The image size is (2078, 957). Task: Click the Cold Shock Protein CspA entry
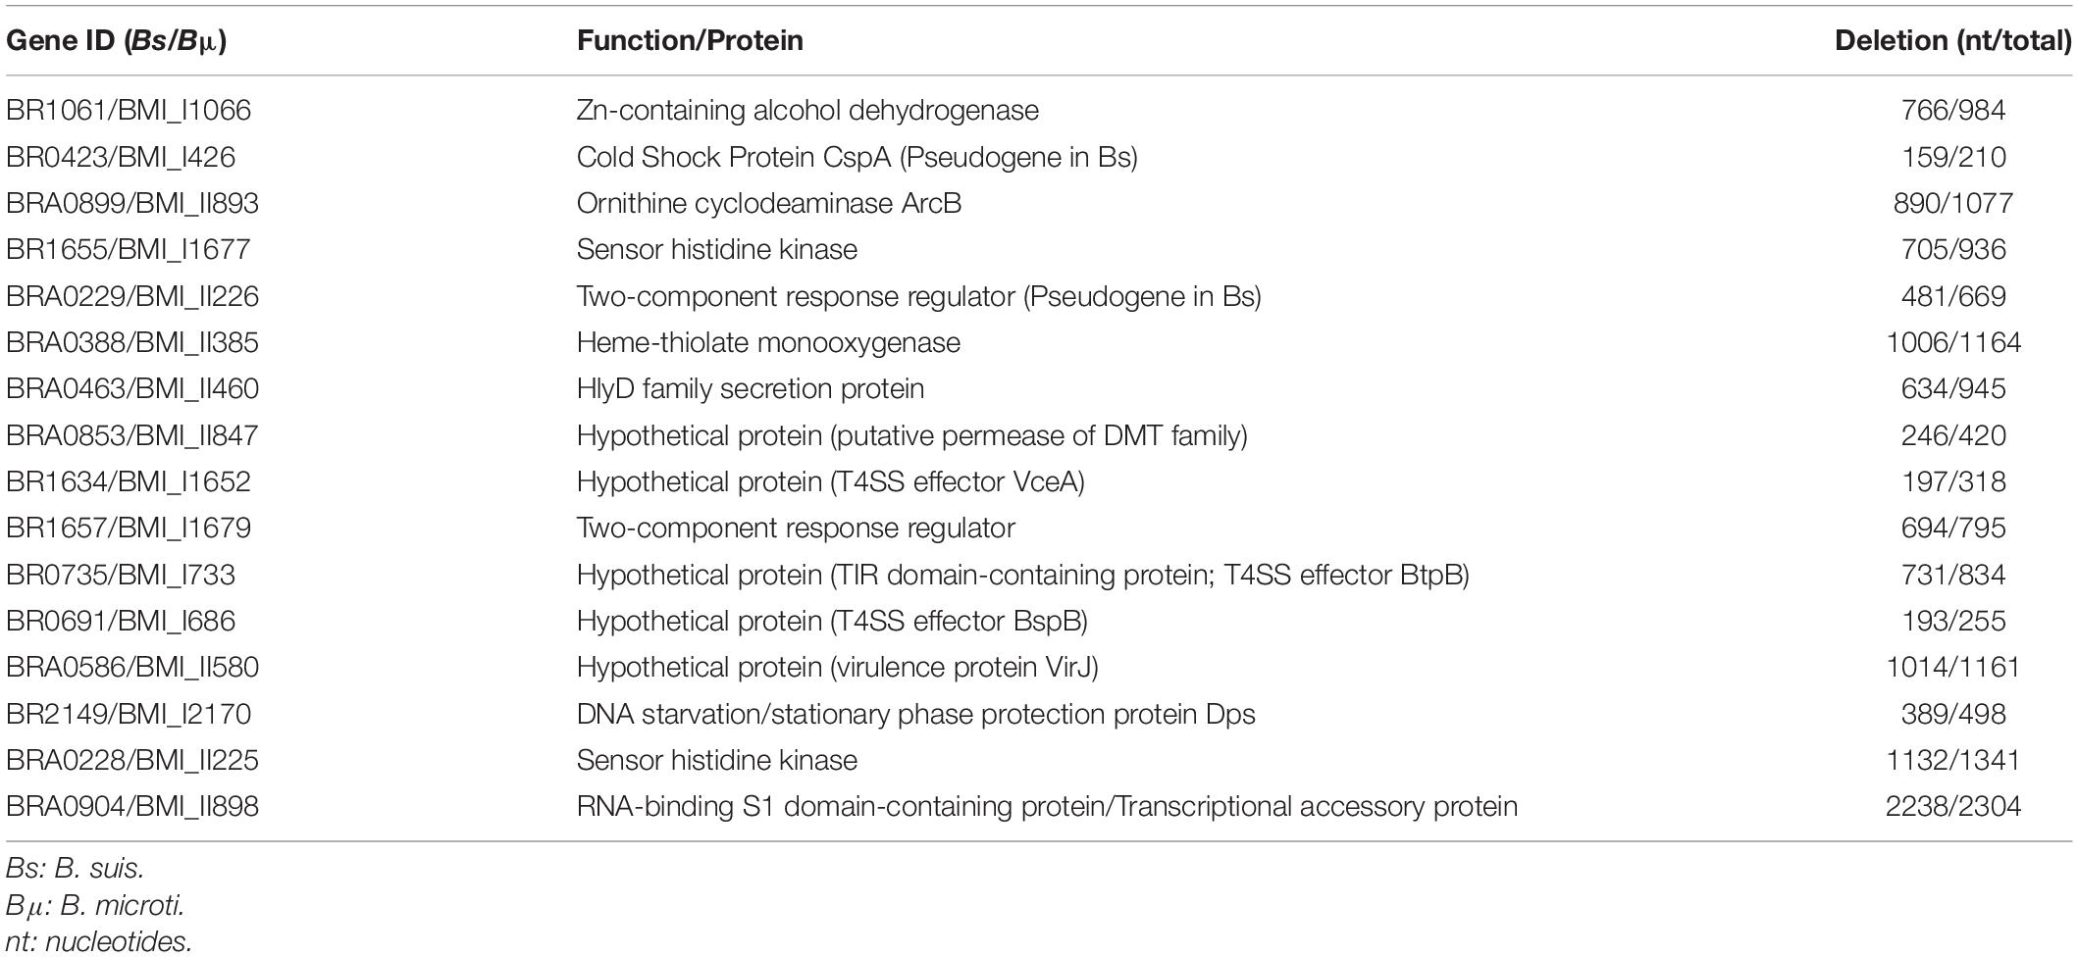pyautogui.click(x=857, y=157)
